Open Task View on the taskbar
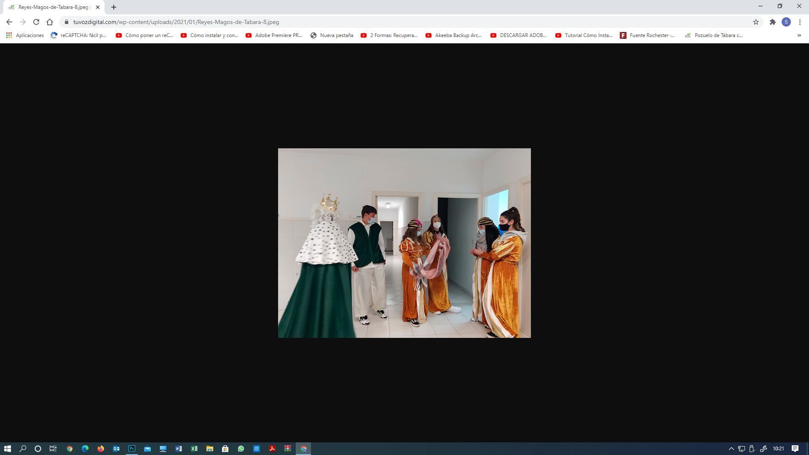The width and height of the screenshot is (809, 455). [53, 449]
